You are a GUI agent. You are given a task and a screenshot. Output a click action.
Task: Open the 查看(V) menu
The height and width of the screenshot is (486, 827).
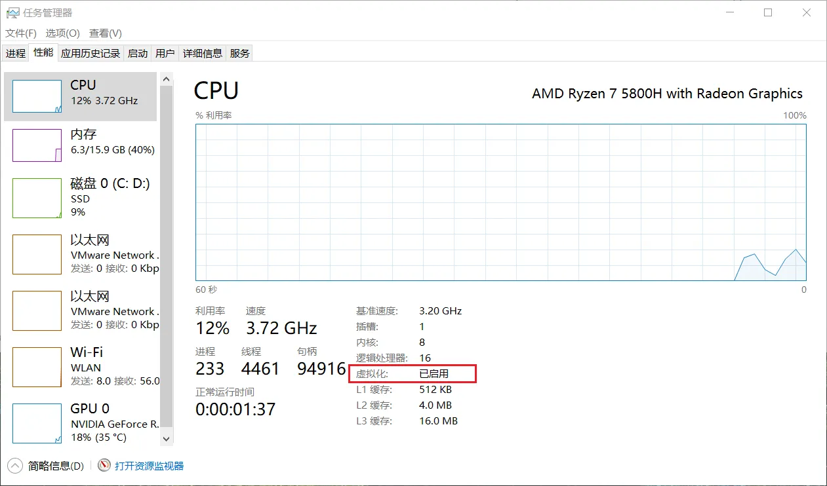click(x=106, y=33)
